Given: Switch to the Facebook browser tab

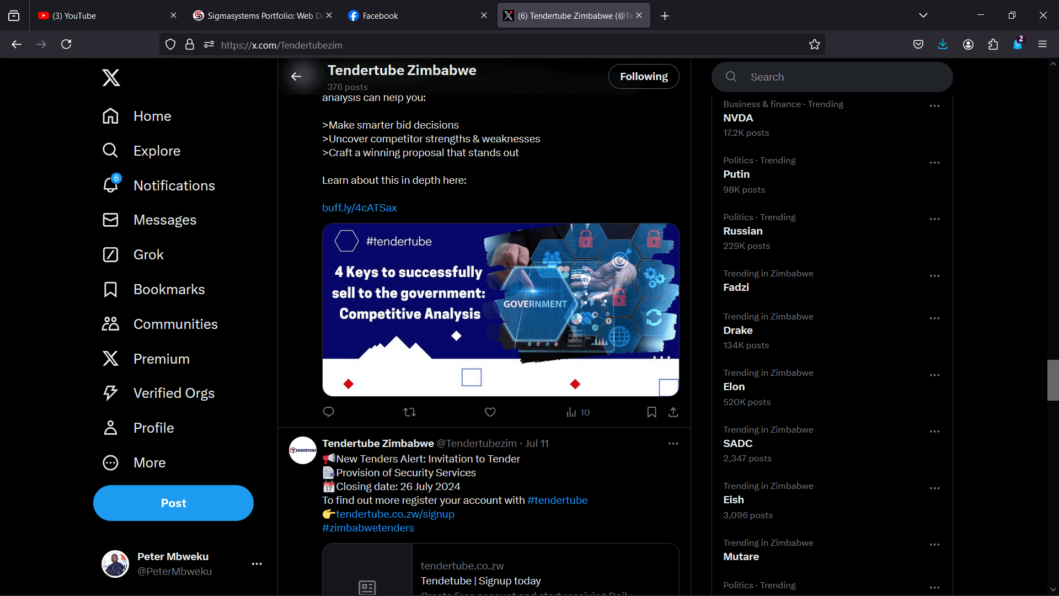Looking at the screenshot, I should [x=380, y=15].
